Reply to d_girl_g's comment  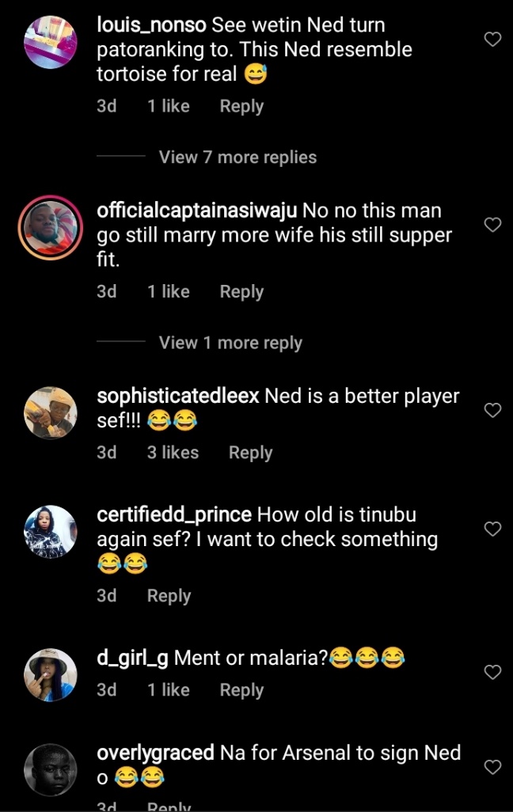pos(241,690)
